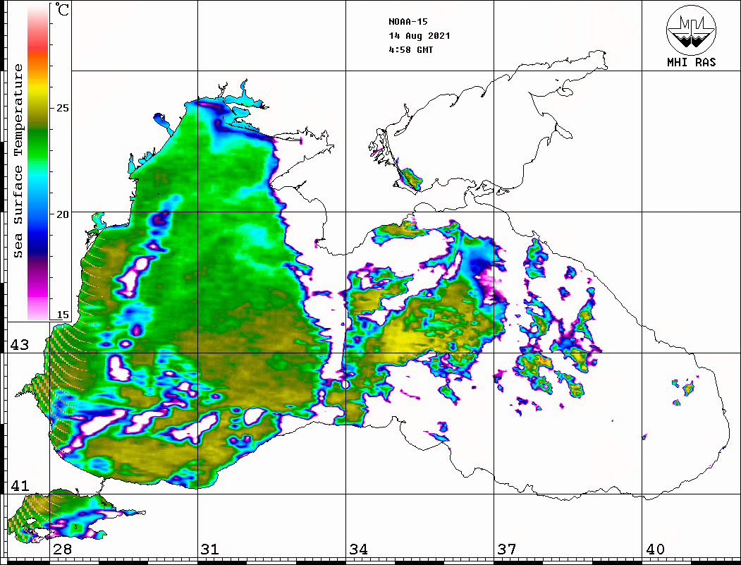The image size is (741, 565).
Task: Click the '15' tick on color scale
Action: coord(62,315)
